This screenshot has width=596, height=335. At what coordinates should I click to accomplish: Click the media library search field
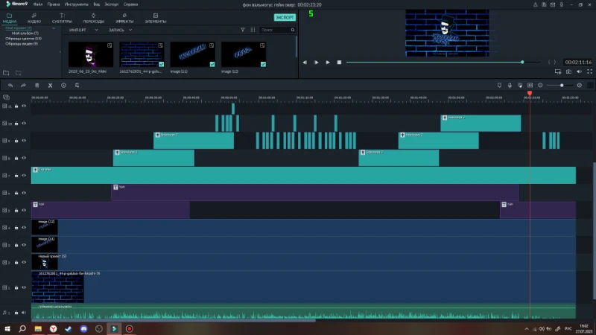(x=276, y=30)
